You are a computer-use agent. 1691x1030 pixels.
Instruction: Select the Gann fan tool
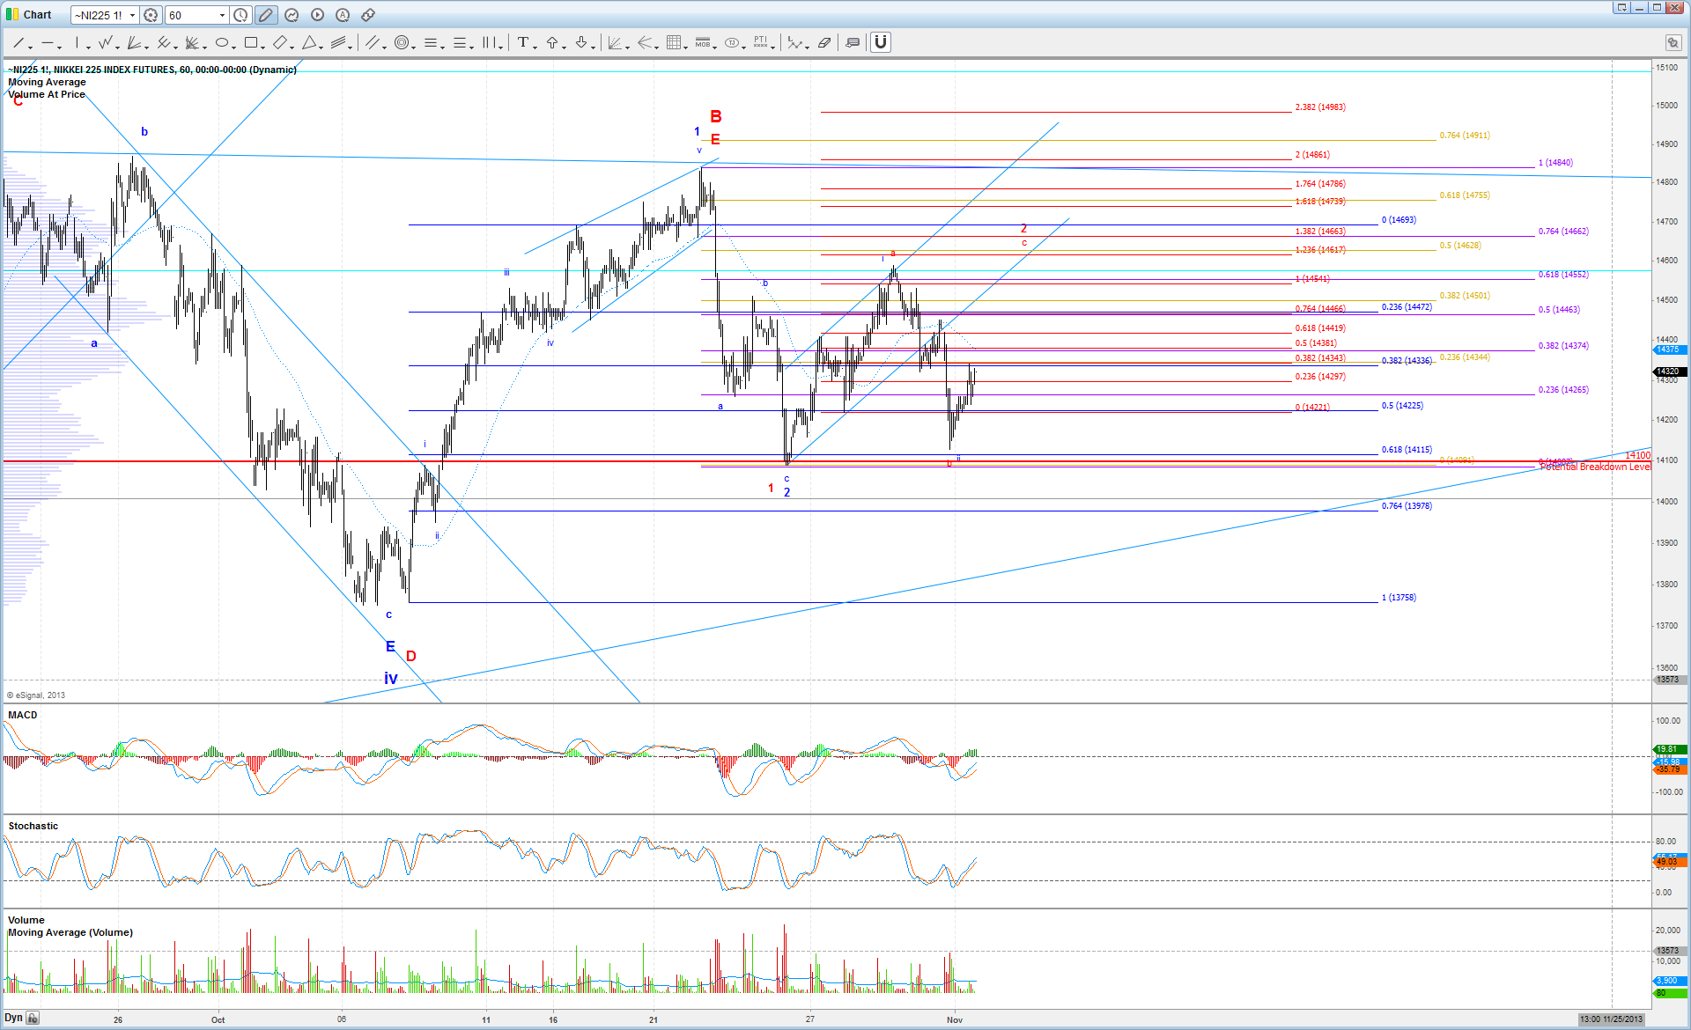pyautogui.click(x=134, y=42)
